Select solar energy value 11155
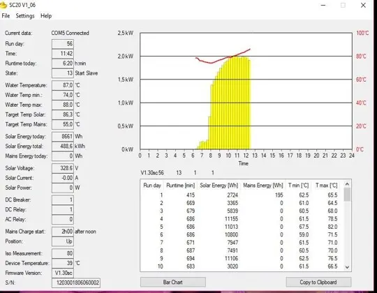This screenshot has height=293, width=377. click(231, 219)
